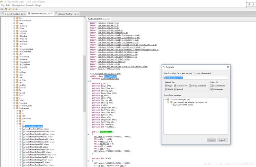Click the Forward navigation arrow in toolbar

(x=17, y=9)
